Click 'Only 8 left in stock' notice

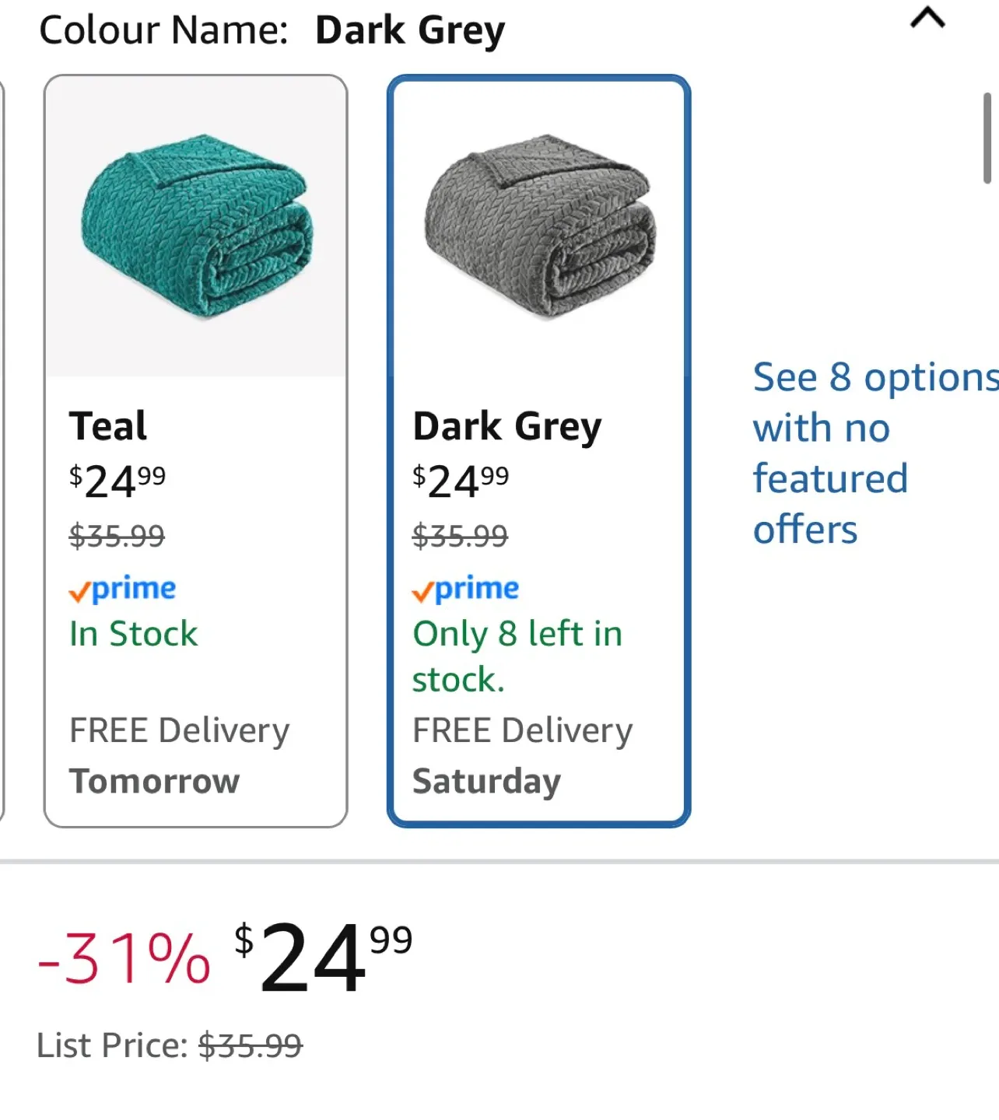[x=517, y=656]
